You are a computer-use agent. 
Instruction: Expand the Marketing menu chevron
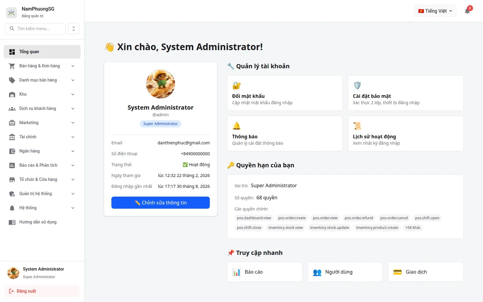click(x=73, y=123)
